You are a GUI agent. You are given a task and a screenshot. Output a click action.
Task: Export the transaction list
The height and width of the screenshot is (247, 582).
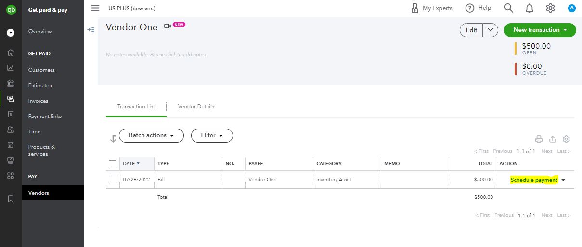[x=553, y=139]
